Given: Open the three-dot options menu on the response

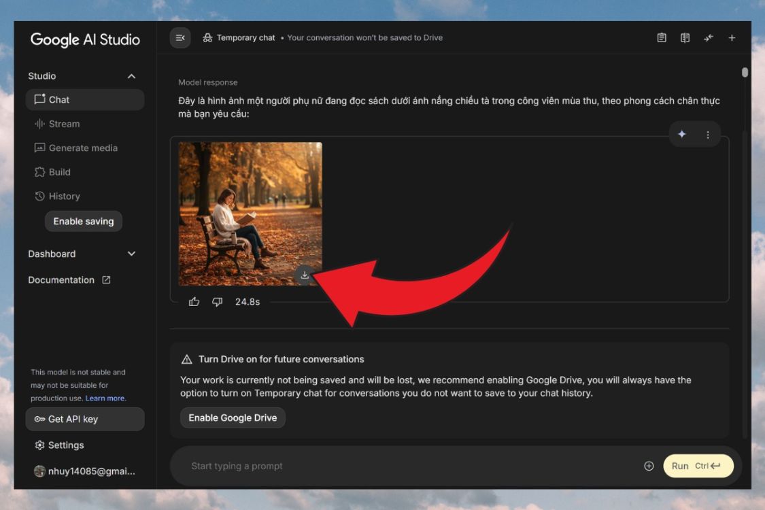Looking at the screenshot, I should point(708,135).
